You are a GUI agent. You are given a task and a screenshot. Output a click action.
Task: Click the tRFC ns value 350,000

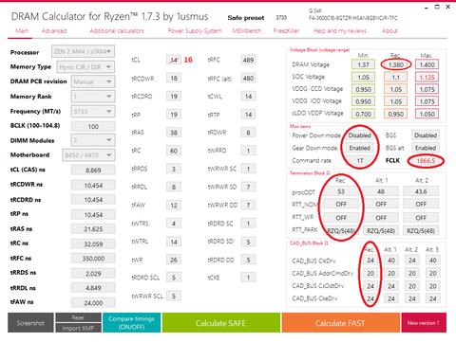point(93,259)
